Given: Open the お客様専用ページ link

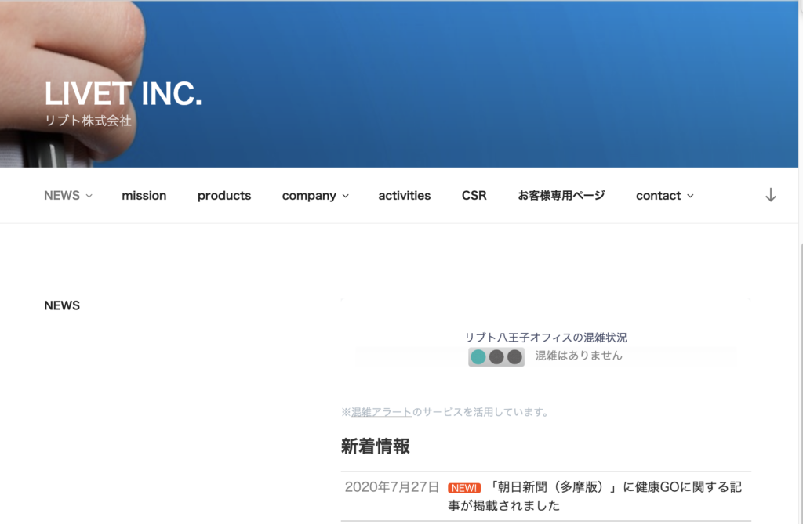Looking at the screenshot, I should click(x=561, y=196).
